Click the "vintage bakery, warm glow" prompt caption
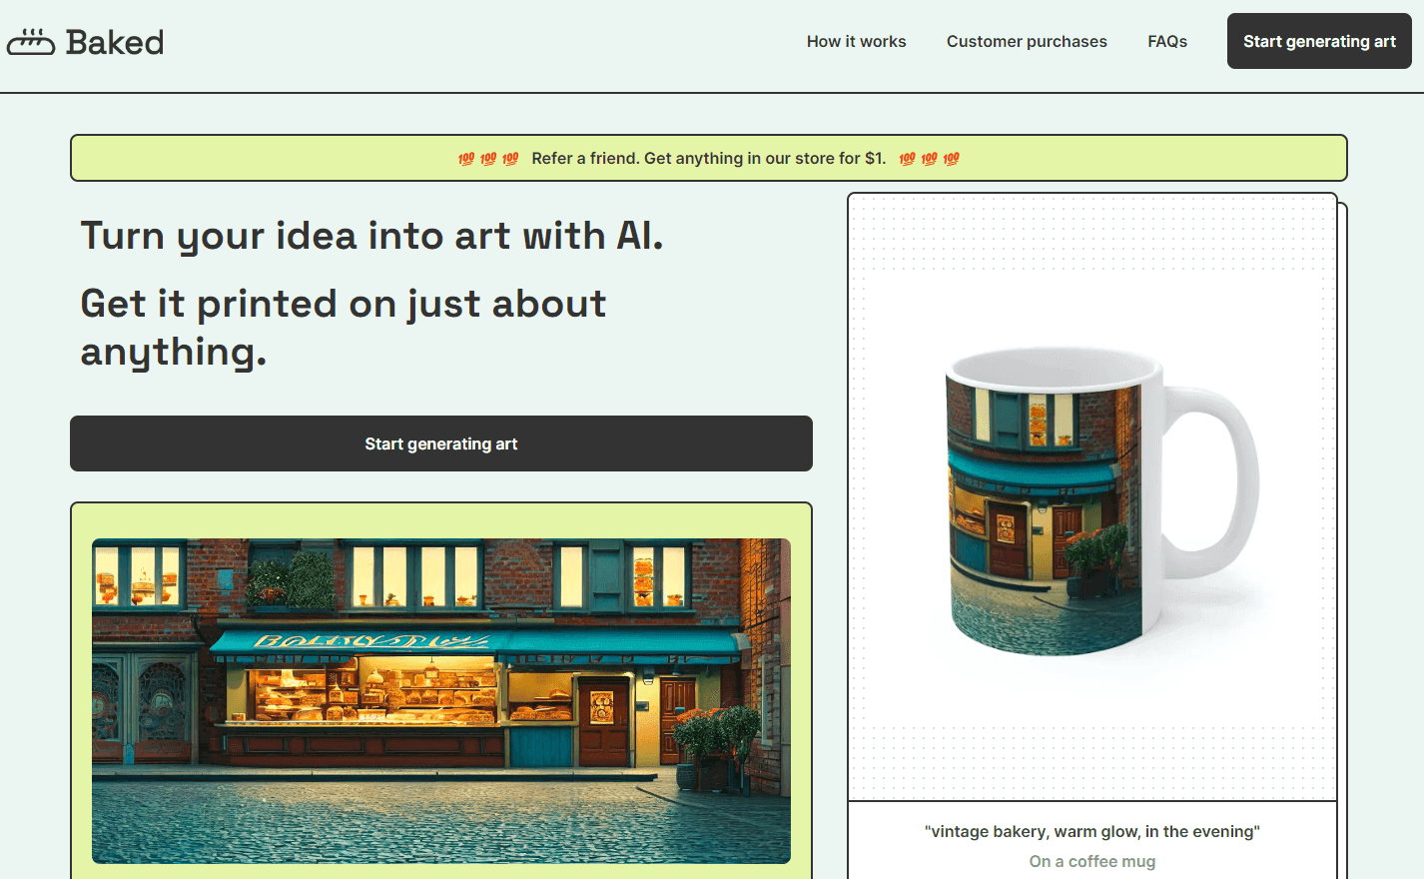The image size is (1424, 879). [x=1092, y=831]
